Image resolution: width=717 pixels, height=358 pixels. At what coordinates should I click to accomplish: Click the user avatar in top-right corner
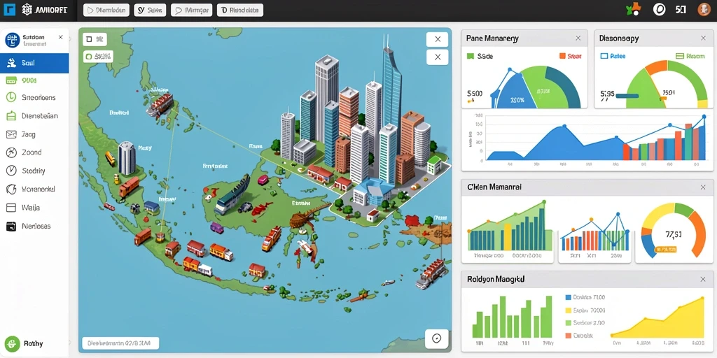(x=704, y=9)
